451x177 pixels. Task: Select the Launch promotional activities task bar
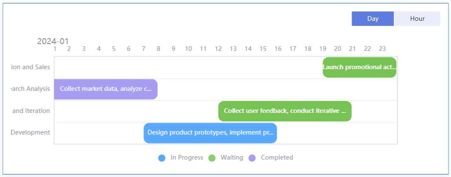(359, 67)
